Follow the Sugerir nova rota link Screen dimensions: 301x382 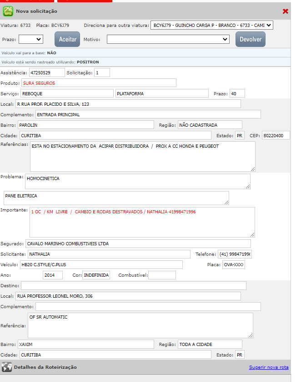click(x=268, y=367)
